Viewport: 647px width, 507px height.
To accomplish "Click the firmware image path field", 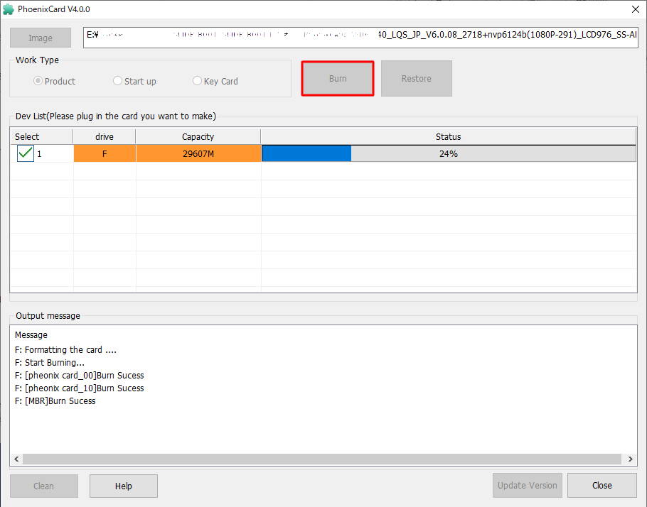I will (x=360, y=38).
